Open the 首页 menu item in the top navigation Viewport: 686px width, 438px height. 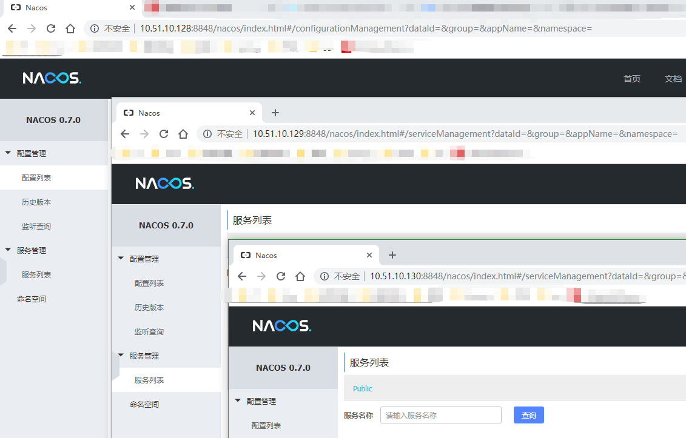(x=632, y=78)
